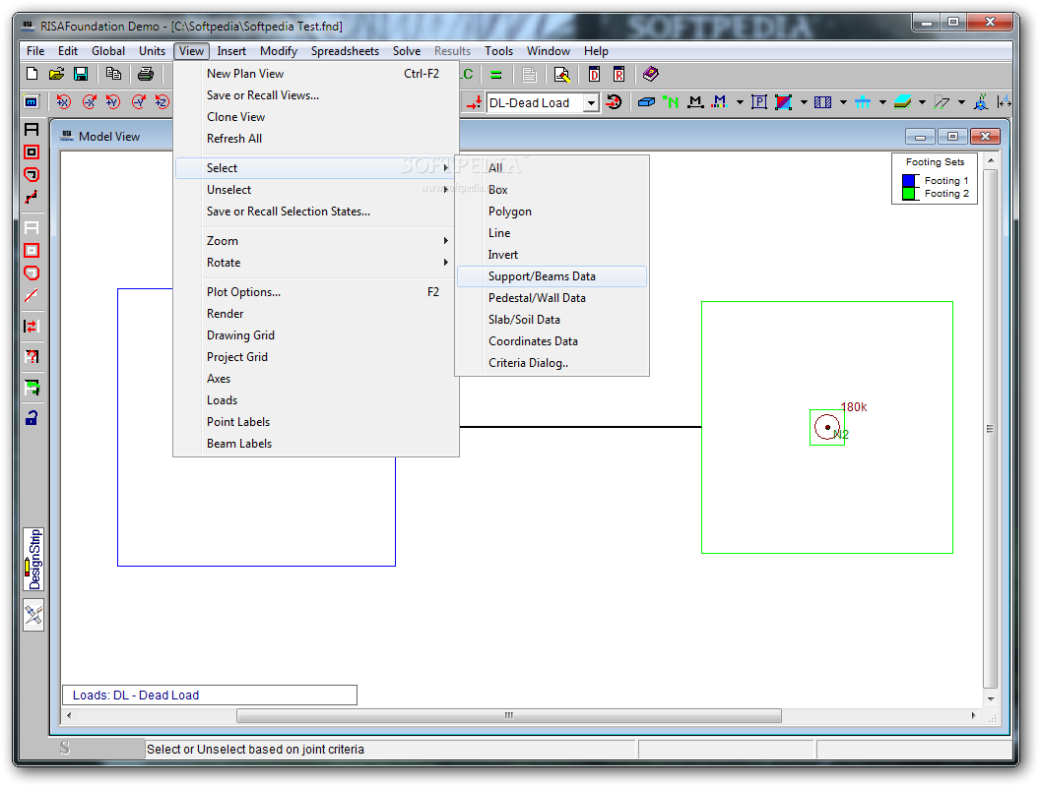
Task: Click the lock unselected blue padlock icon
Action: [32, 417]
